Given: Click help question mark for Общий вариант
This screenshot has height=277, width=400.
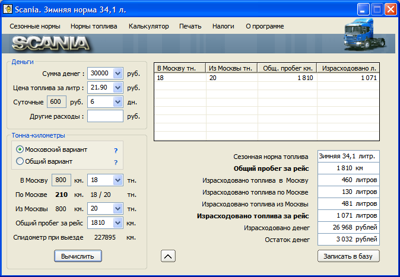Looking at the screenshot, I should (116, 162).
